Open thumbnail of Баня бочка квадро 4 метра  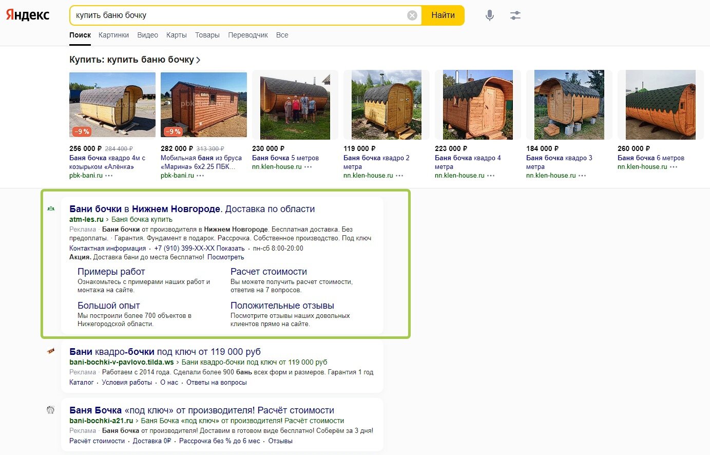(x=478, y=105)
